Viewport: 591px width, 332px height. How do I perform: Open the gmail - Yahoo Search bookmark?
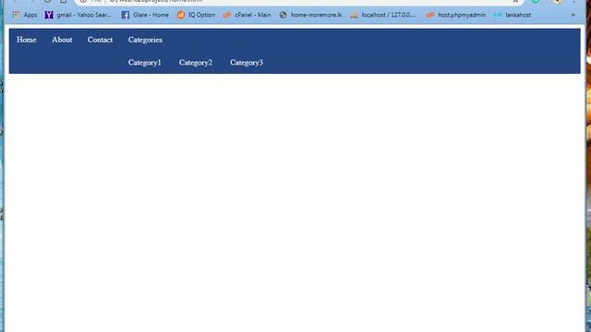pyautogui.click(x=78, y=15)
